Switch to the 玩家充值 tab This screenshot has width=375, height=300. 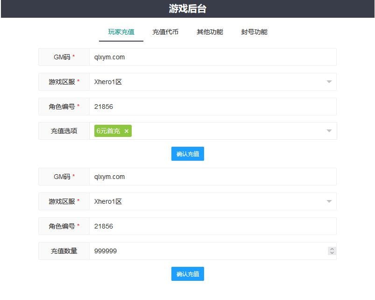[x=121, y=32]
